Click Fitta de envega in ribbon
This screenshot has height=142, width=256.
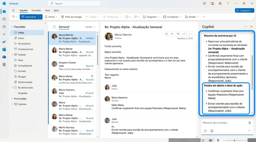71,17
